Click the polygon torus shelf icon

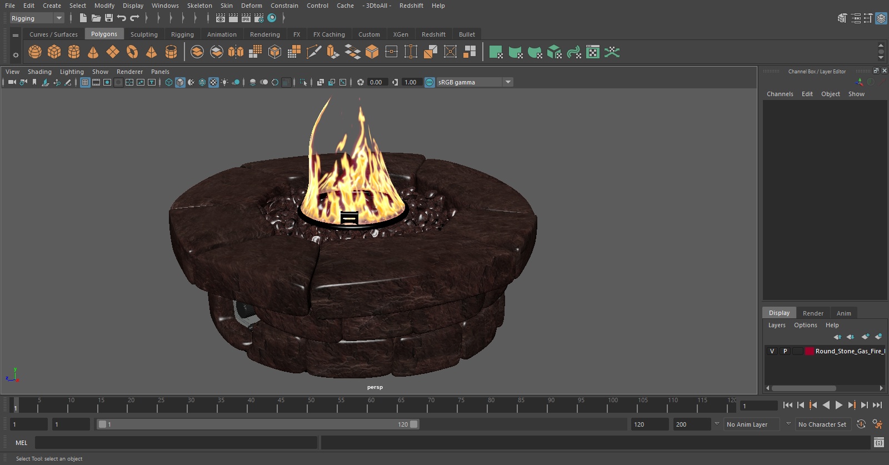tap(132, 52)
